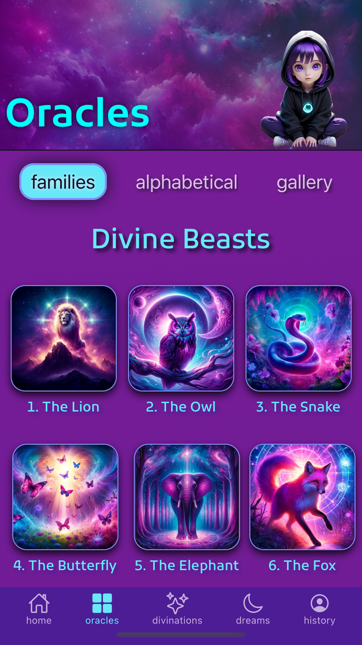Open the history profile icon
The image size is (362, 645).
tap(320, 603)
